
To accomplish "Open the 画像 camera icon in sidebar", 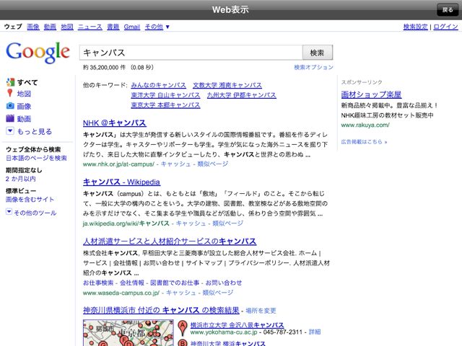I will (x=10, y=106).
